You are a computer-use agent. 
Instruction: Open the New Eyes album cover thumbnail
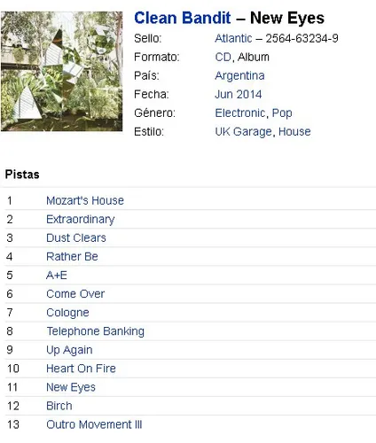61,71
